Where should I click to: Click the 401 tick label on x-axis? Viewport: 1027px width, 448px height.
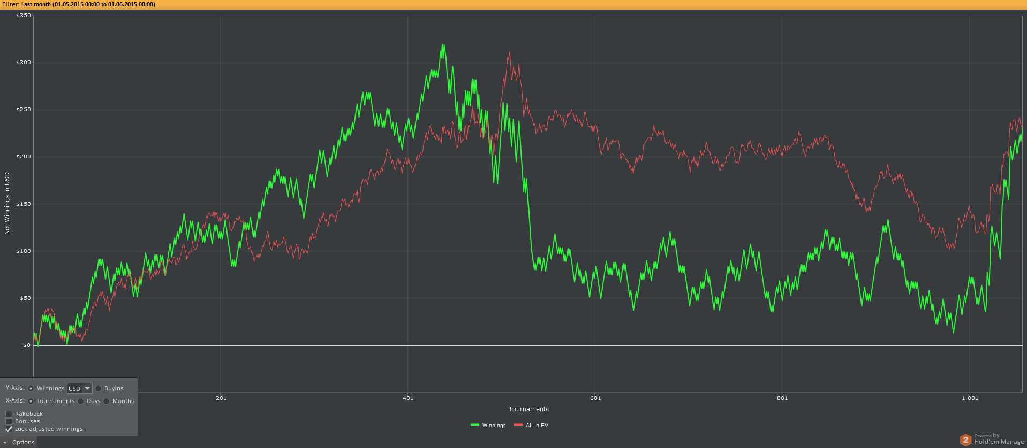(408, 398)
